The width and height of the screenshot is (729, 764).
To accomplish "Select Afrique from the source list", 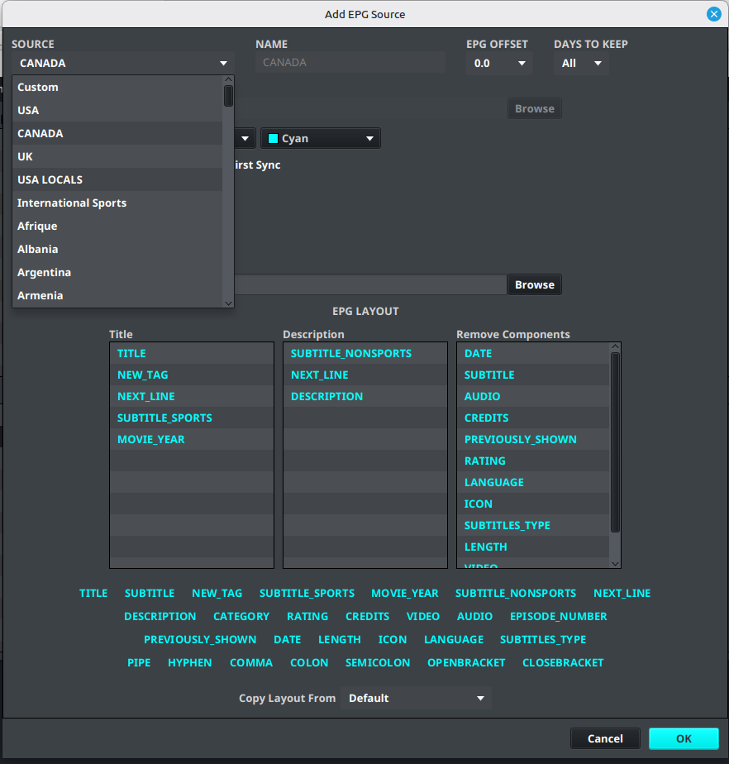I will pos(117,226).
